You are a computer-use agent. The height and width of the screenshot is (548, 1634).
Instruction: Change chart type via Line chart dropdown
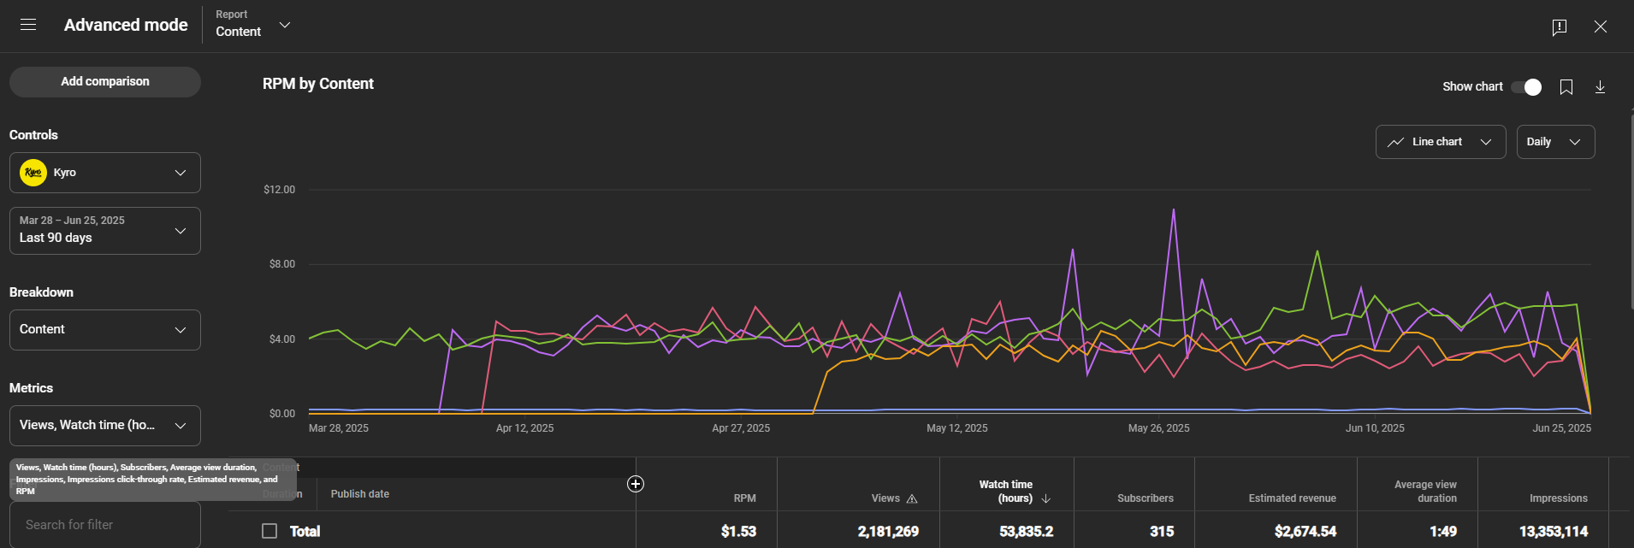point(1441,142)
